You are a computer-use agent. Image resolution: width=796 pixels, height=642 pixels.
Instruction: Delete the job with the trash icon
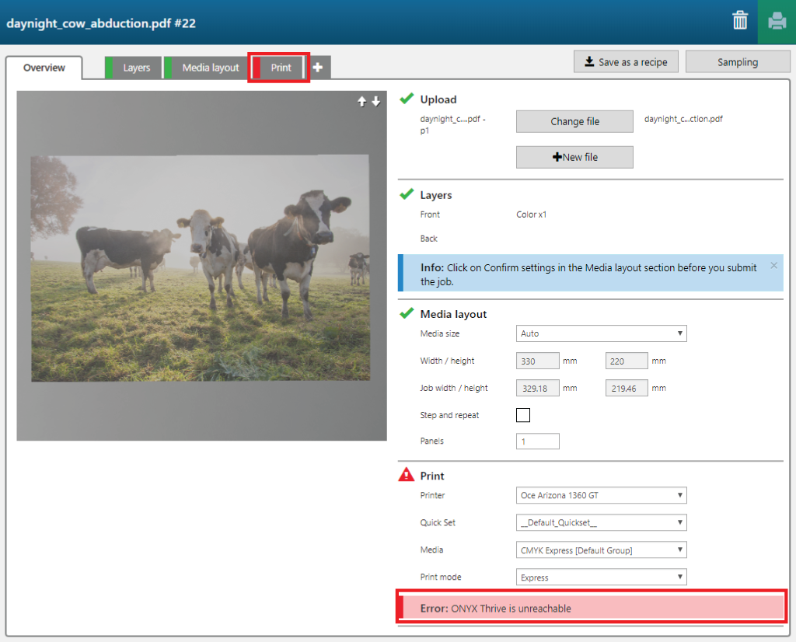(740, 21)
